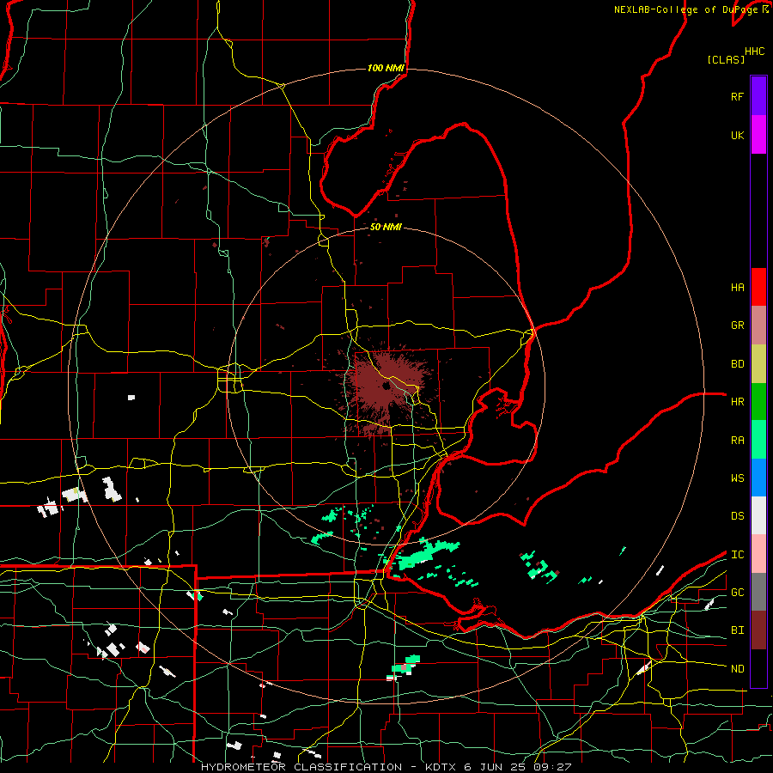Select the GR pink-brown legend swatch

[758, 326]
